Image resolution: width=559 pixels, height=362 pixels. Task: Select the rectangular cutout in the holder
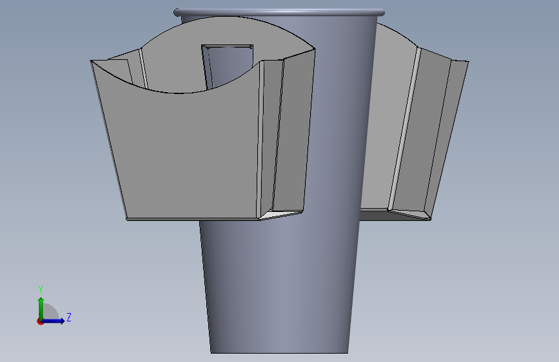(228, 66)
